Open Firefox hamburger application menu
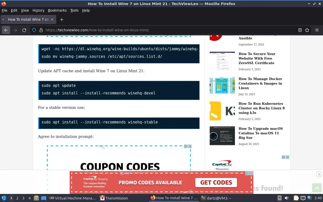Image resolution: width=323 pixels, height=202 pixels. tap(317, 30)
